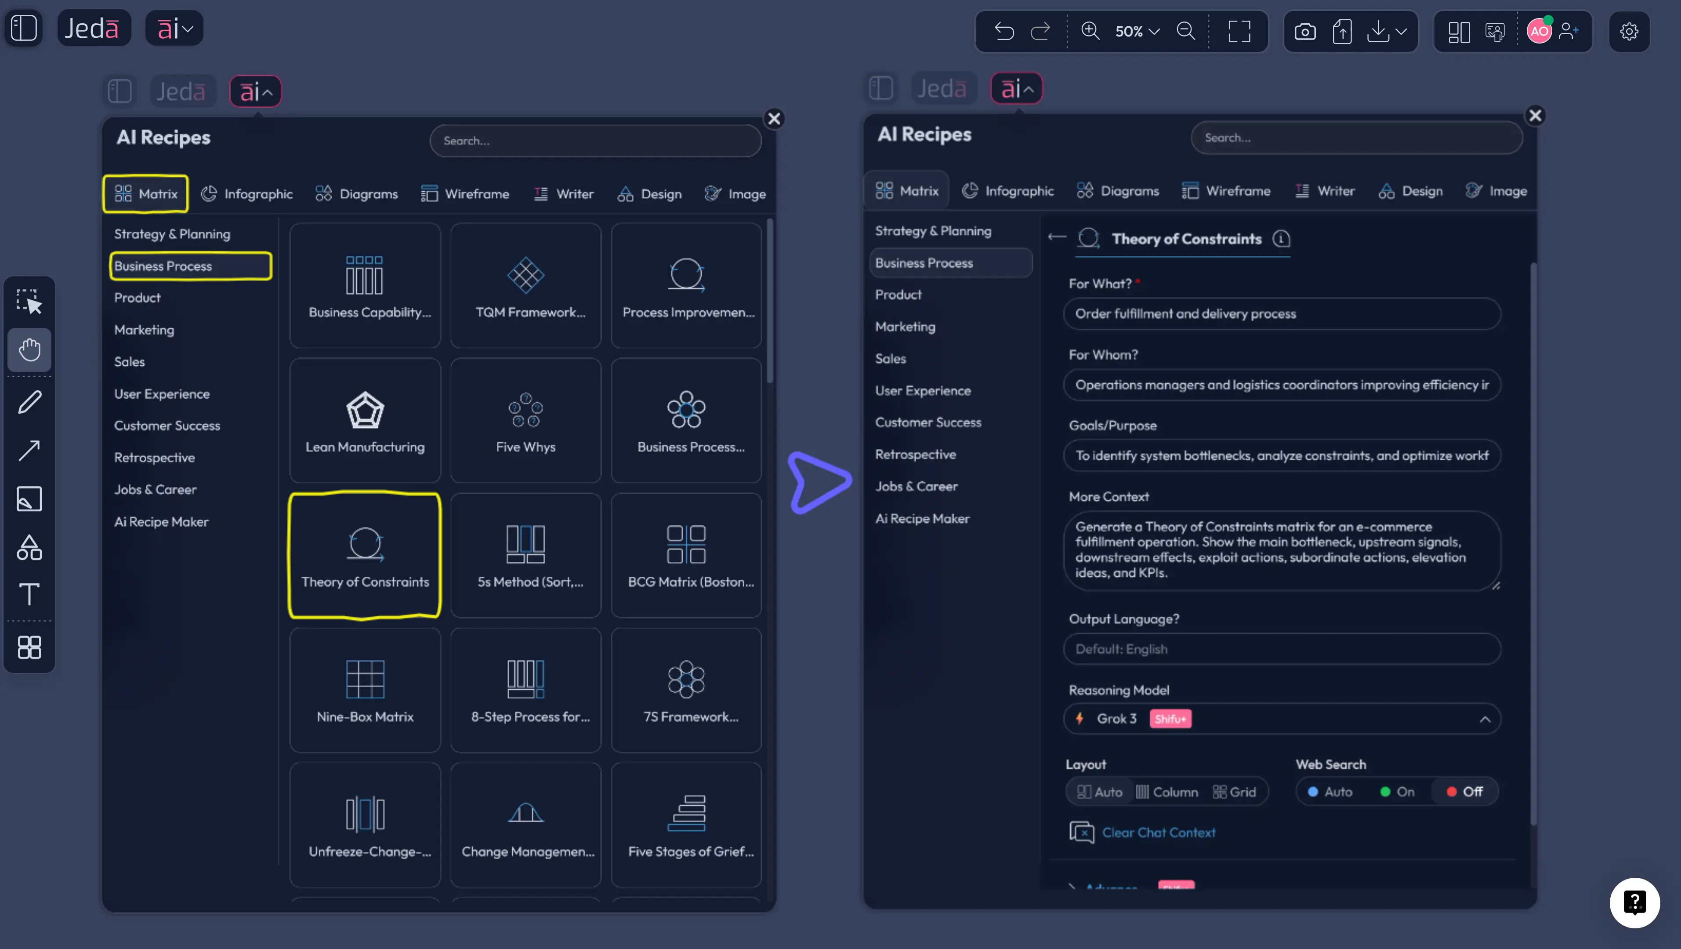Screen dimensions: 1681x949
Task: Choose the text tool
Action: coord(29,594)
